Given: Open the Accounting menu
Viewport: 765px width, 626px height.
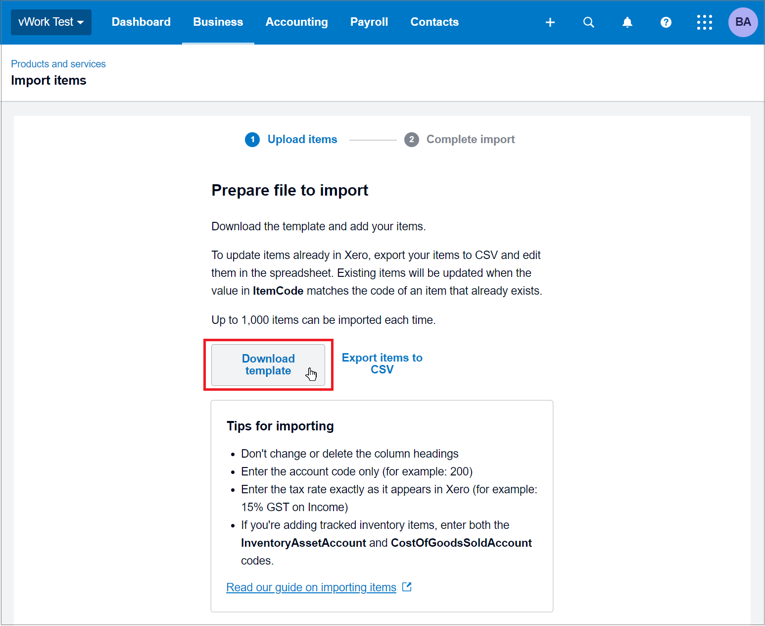Looking at the screenshot, I should pyautogui.click(x=297, y=22).
